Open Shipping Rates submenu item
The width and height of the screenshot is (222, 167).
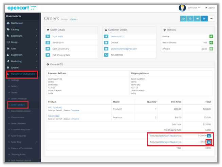[18, 154]
